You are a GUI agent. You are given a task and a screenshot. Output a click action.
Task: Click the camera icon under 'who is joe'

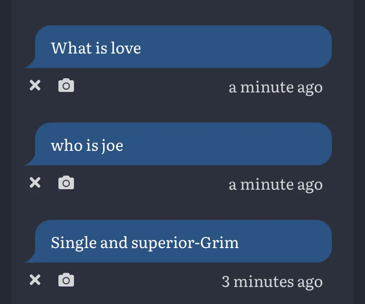[x=66, y=182]
